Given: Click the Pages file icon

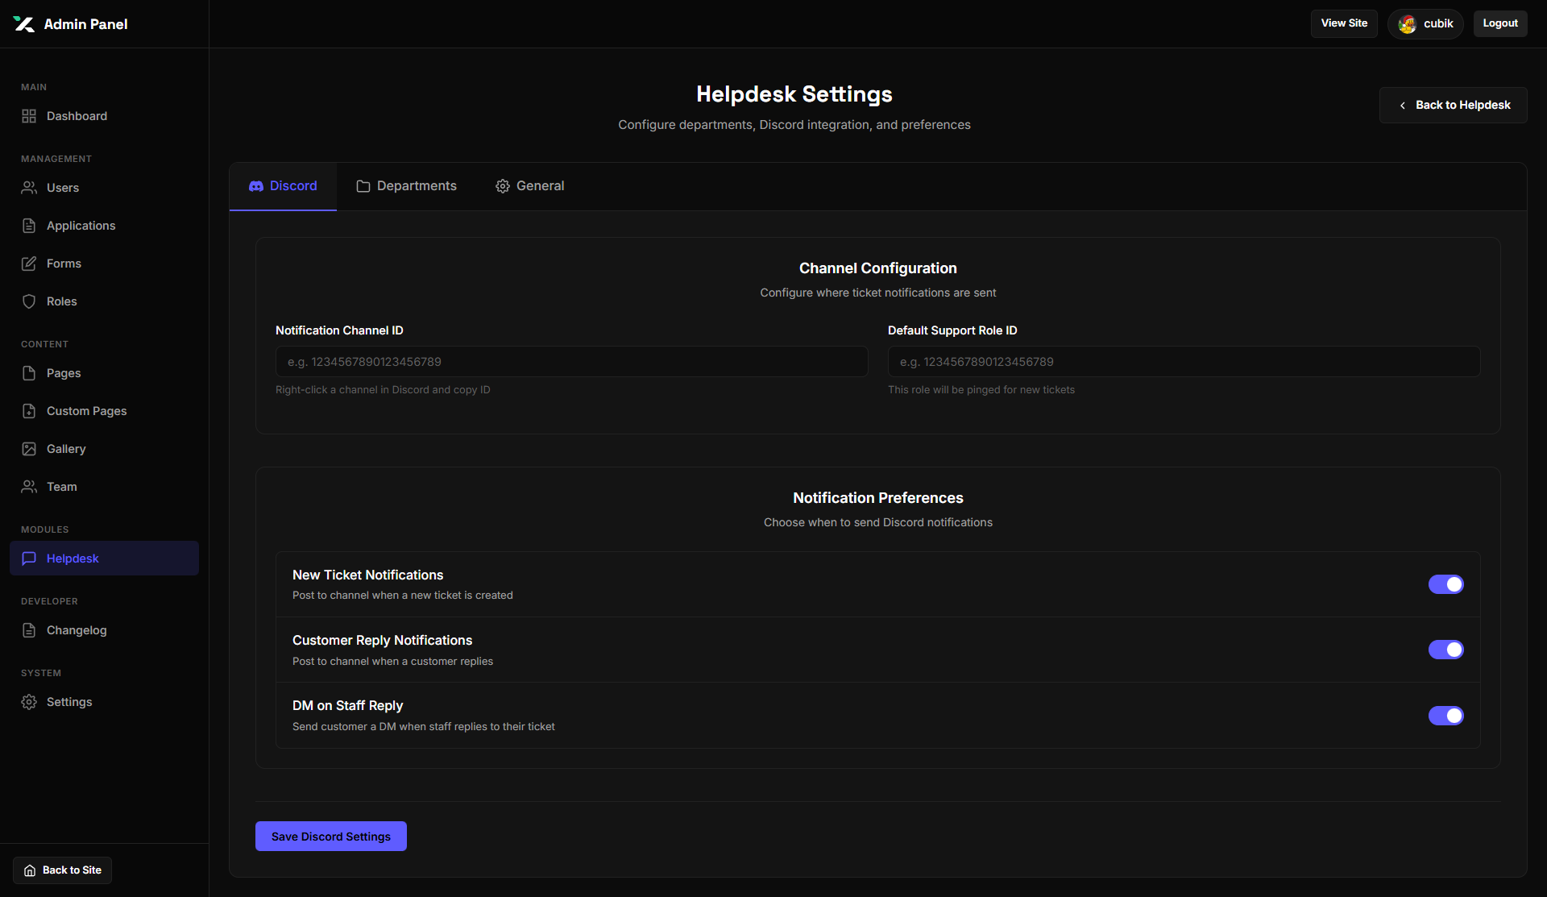Looking at the screenshot, I should [x=29, y=373].
